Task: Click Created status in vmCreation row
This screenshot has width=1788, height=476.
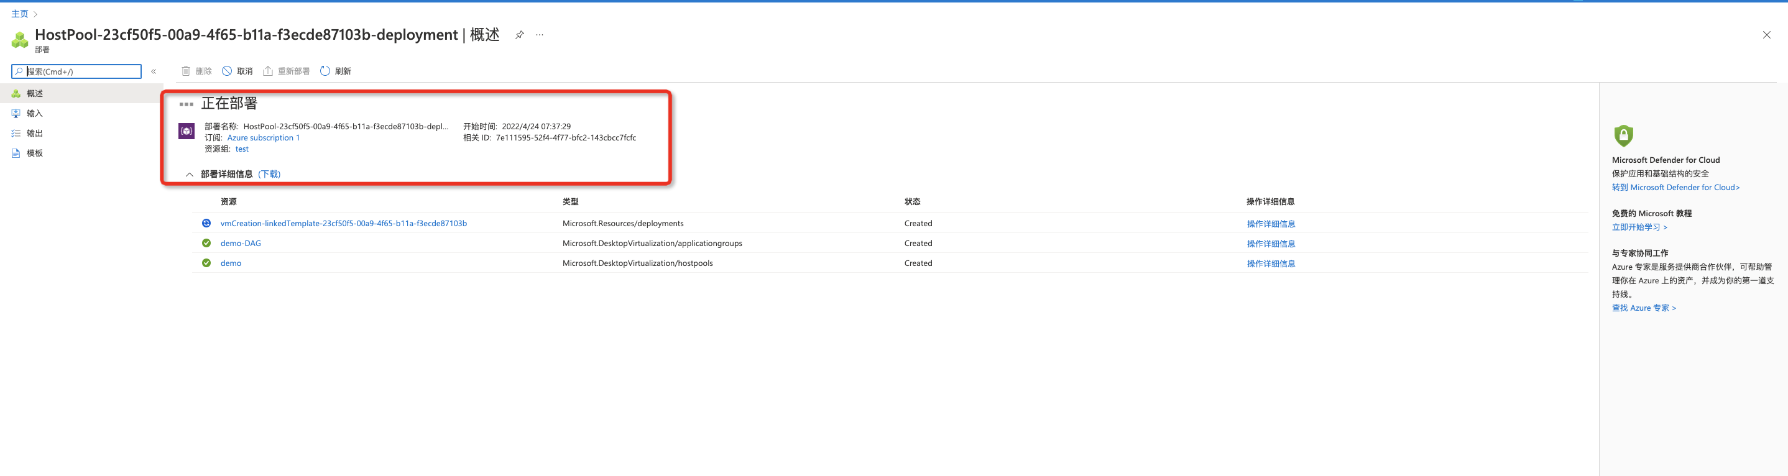Action: pyautogui.click(x=918, y=224)
